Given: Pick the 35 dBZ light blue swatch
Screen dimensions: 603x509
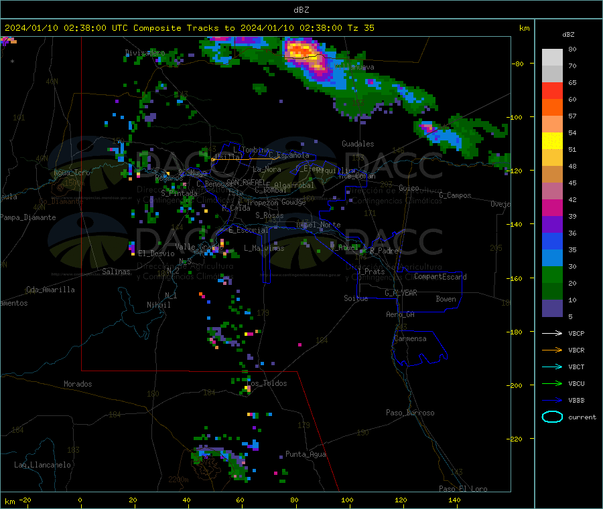Looking at the screenshot, I should [x=552, y=258].
